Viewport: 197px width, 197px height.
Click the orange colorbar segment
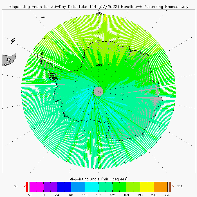pos(161,187)
